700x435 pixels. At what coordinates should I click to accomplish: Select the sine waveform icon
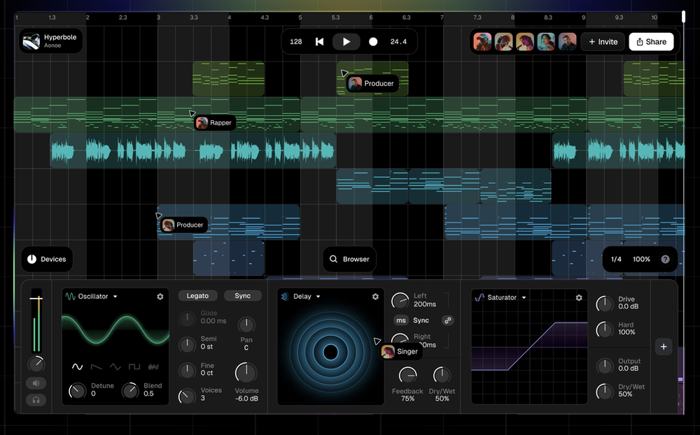[77, 366]
